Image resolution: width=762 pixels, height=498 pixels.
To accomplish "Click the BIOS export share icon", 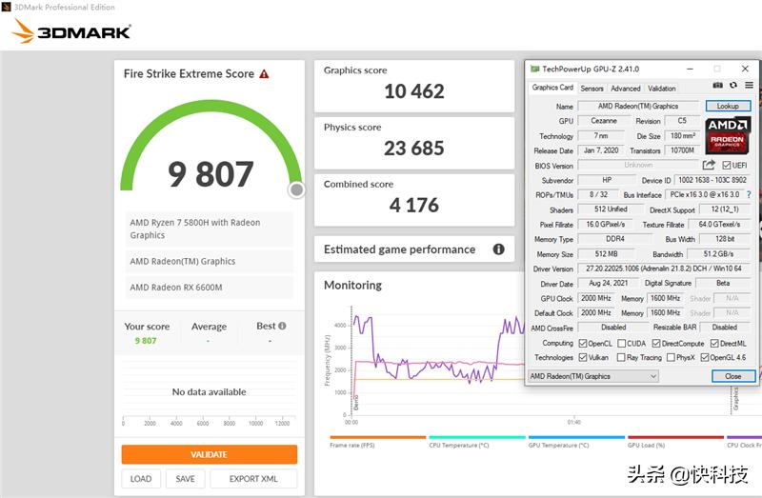I will coord(709,165).
